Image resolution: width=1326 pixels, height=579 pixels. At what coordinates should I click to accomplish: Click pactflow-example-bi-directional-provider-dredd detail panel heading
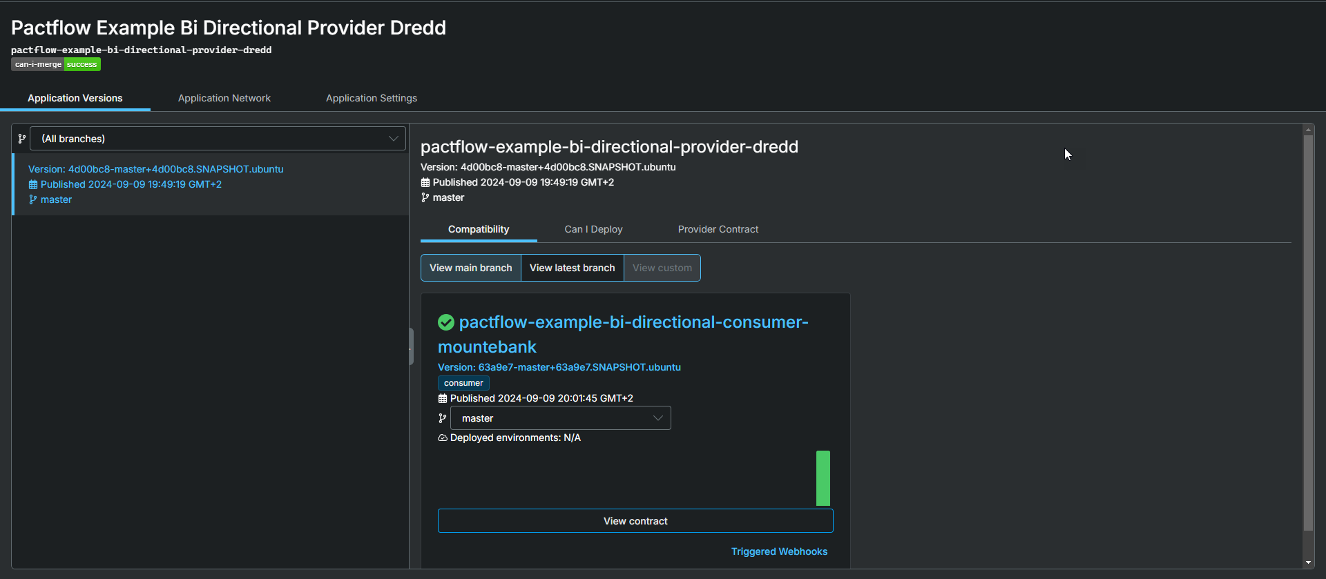click(609, 147)
